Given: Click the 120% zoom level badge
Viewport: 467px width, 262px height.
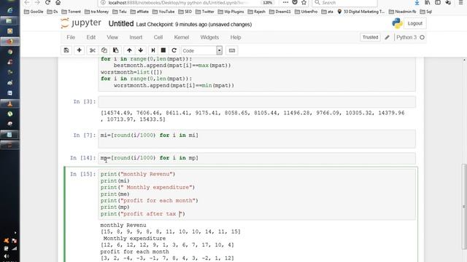Looking at the screenshot, I should tap(268, 2).
